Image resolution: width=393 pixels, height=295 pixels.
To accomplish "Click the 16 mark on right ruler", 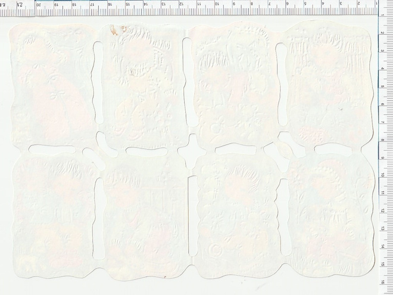I will pos(382,282).
